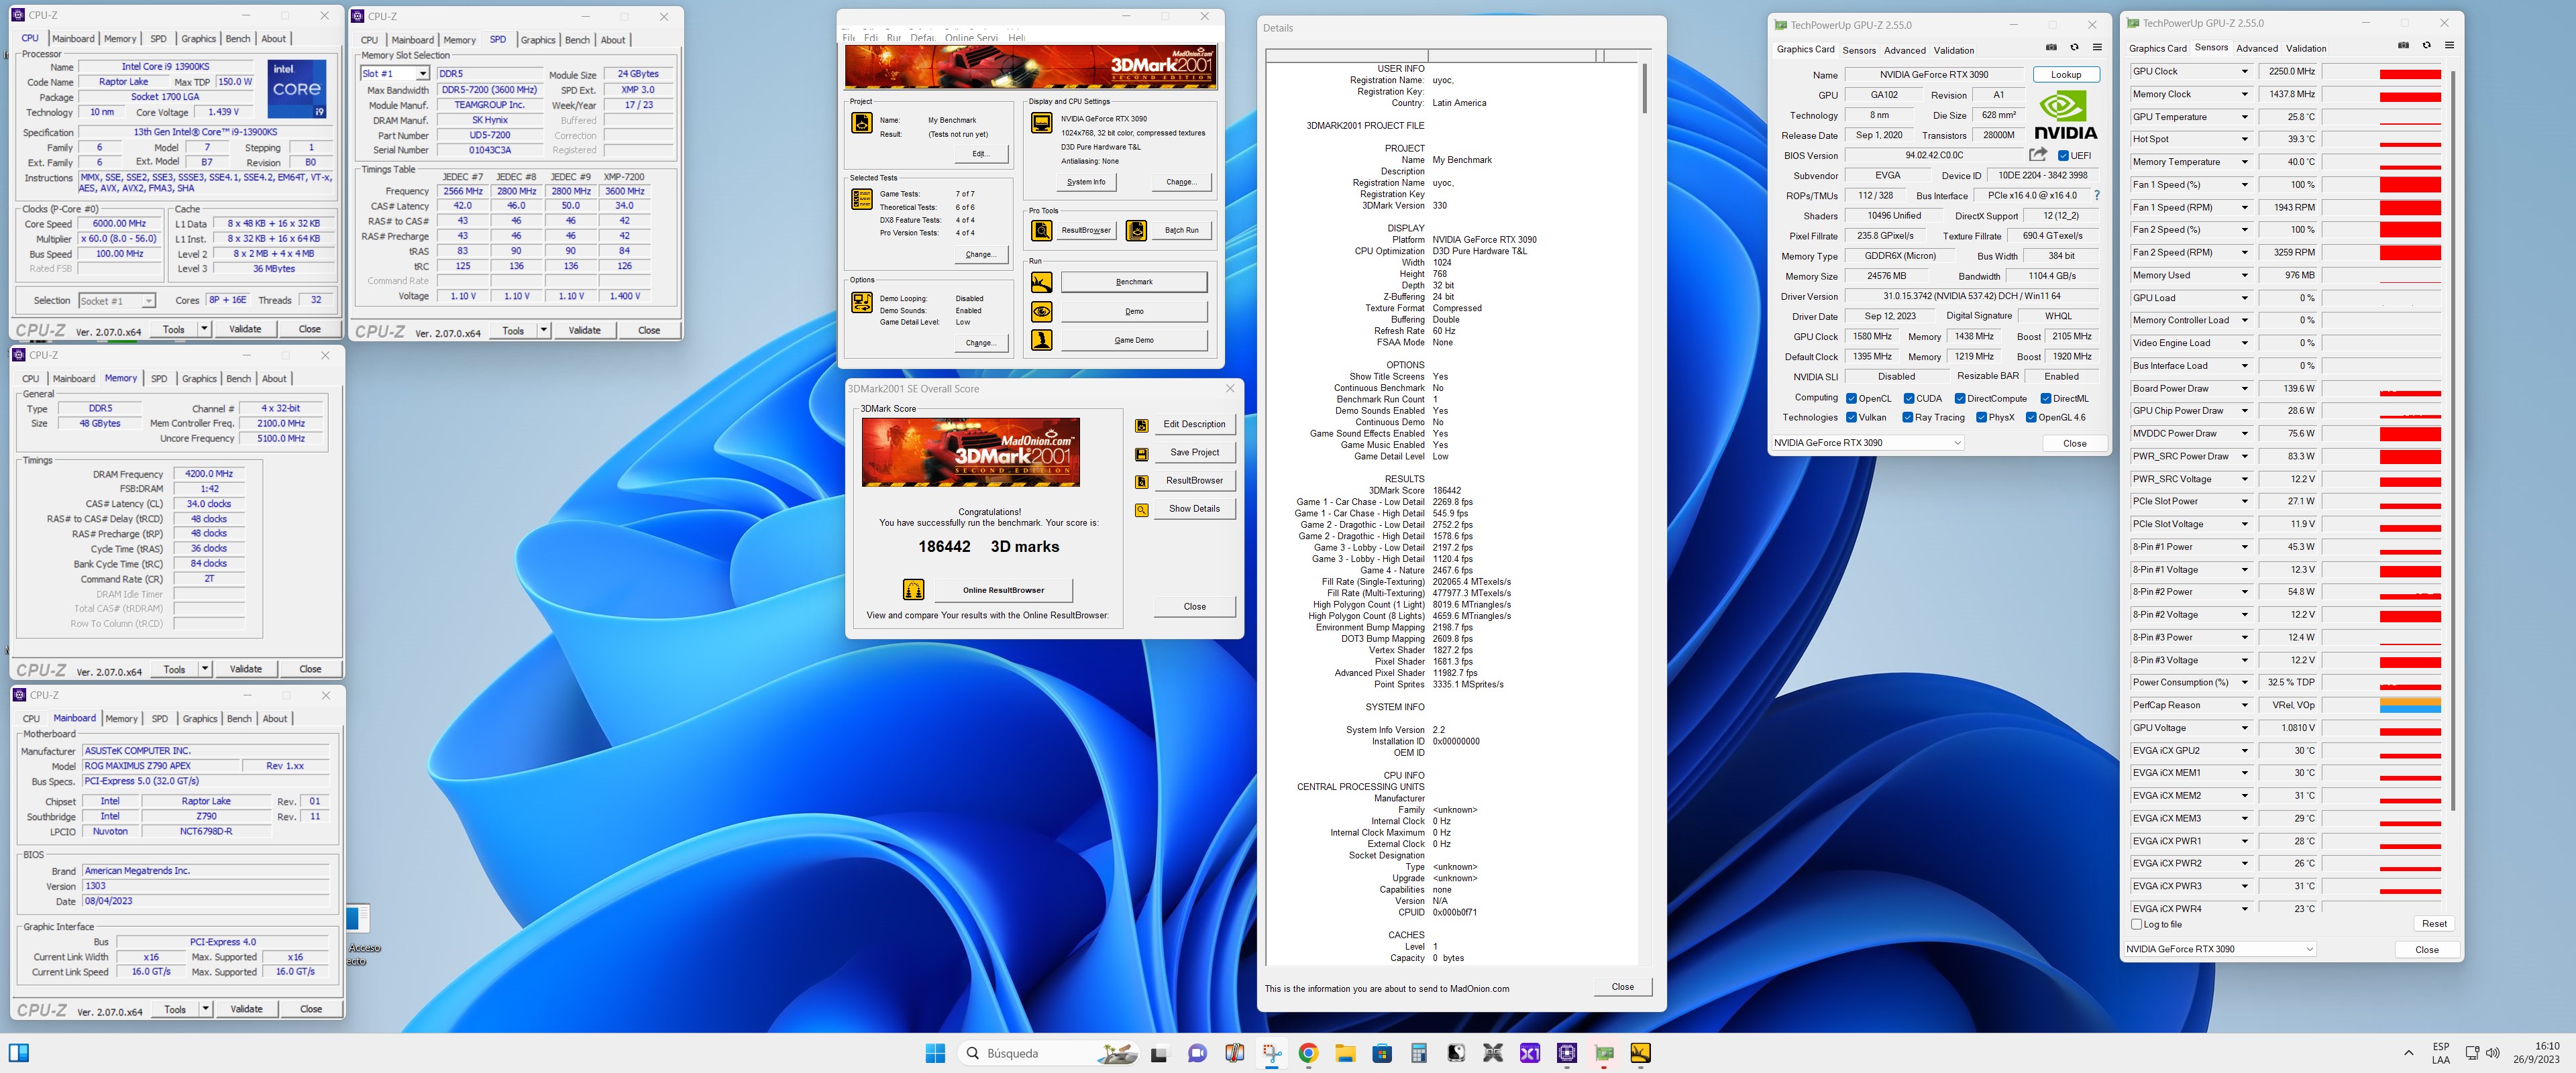The width and height of the screenshot is (2576, 1073).
Task: Click the Benchmark run icon in 3DMark2001
Action: (x=1042, y=282)
